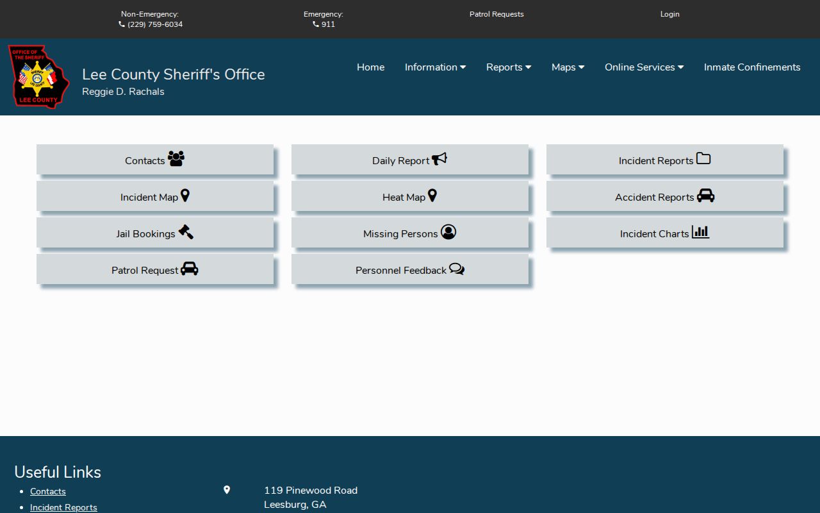This screenshot has width=820, height=513.
Task: Open the Incident Map button
Action: (x=155, y=196)
